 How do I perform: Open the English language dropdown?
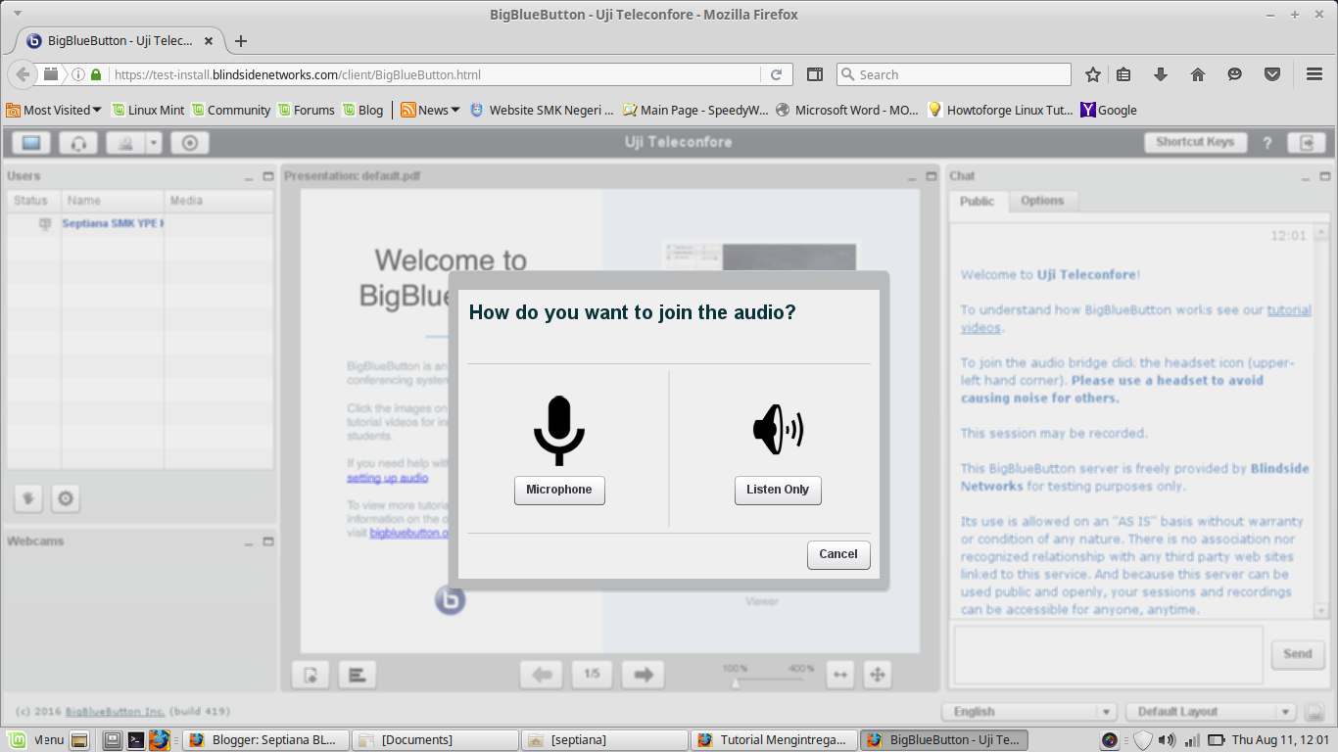pyautogui.click(x=1029, y=712)
